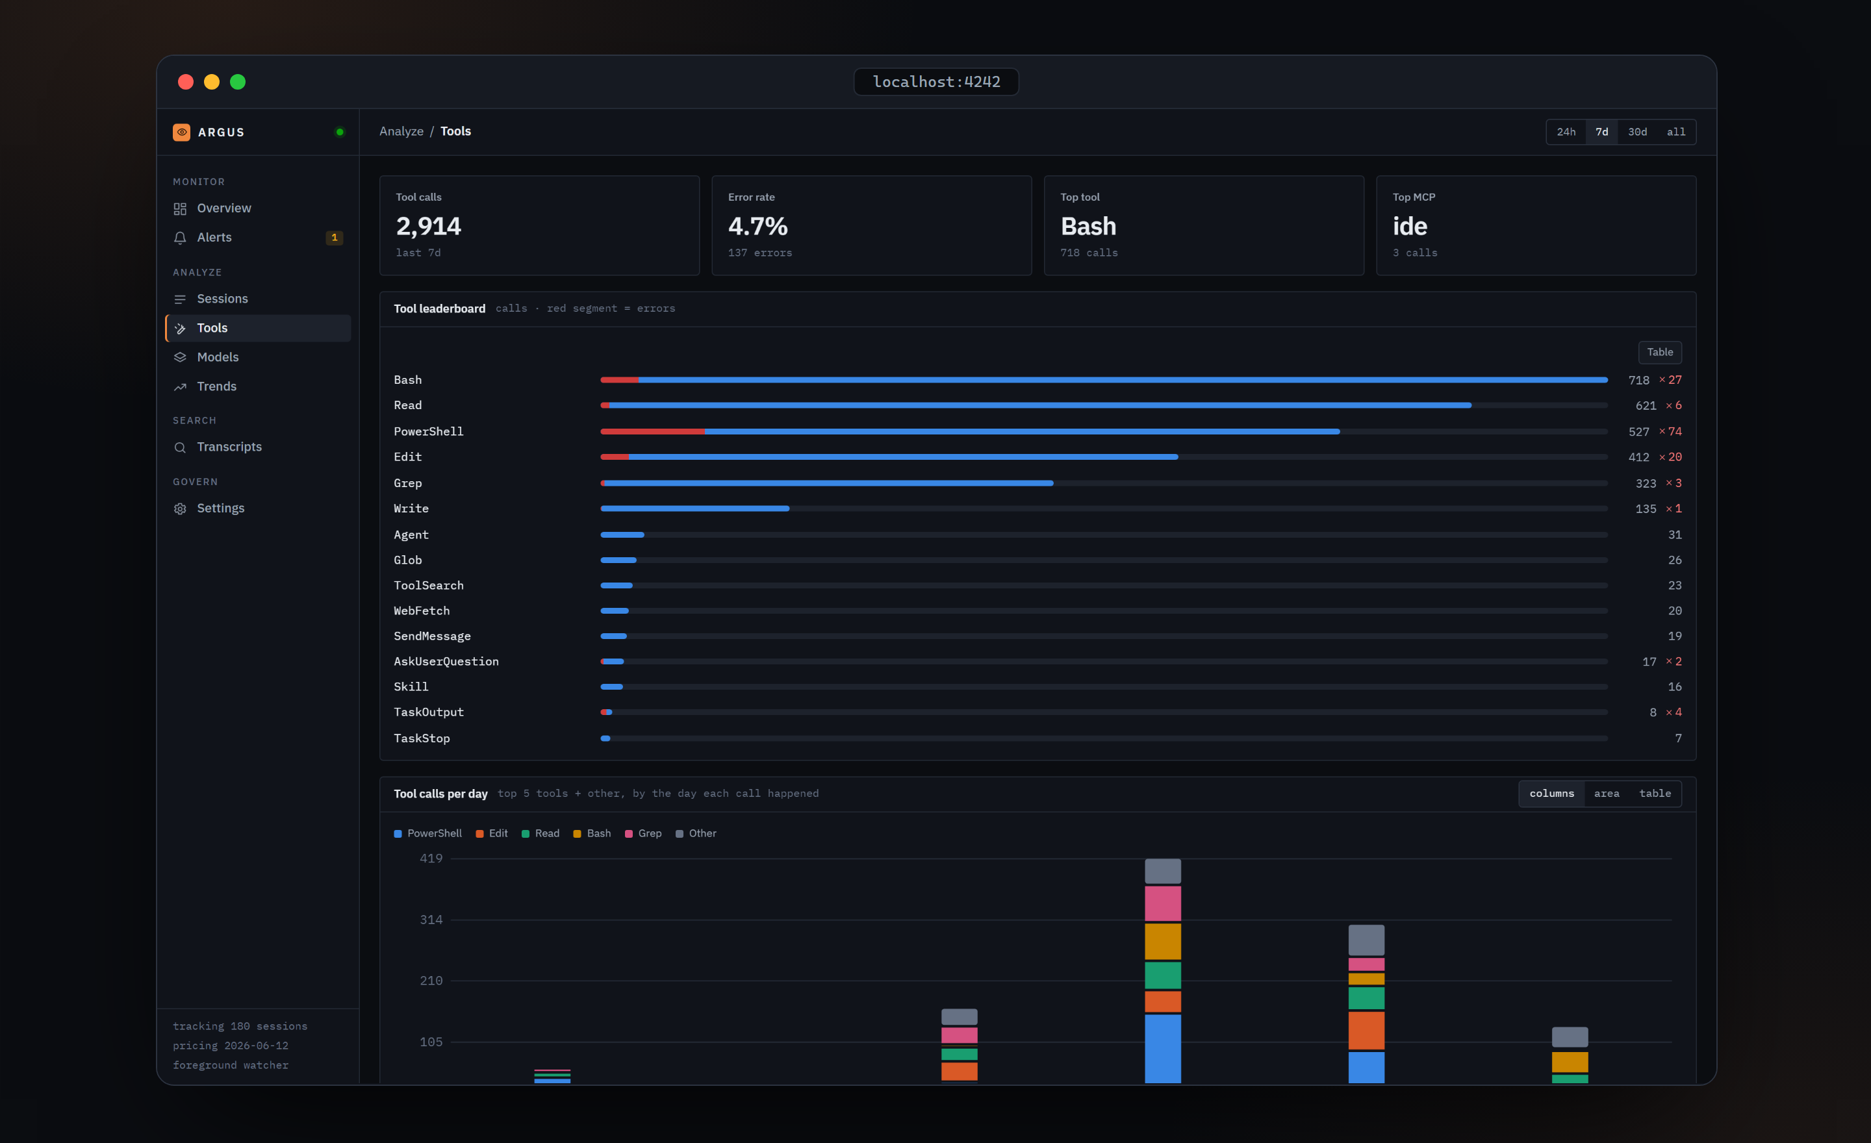Click the SendMessage row label
This screenshot has height=1143, width=1871.
[x=432, y=637]
